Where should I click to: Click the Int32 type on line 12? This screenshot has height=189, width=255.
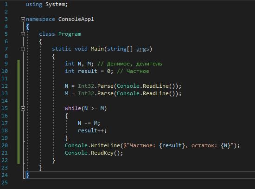pos(86,86)
